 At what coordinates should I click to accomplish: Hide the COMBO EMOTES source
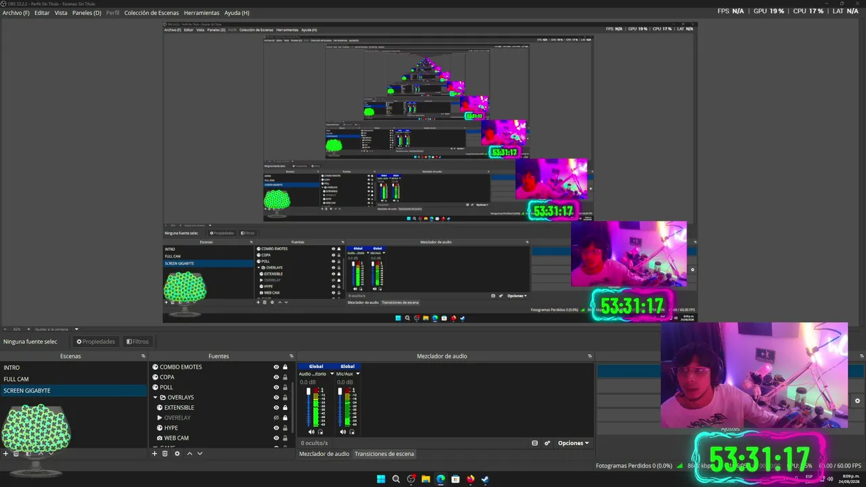pyautogui.click(x=276, y=367)
